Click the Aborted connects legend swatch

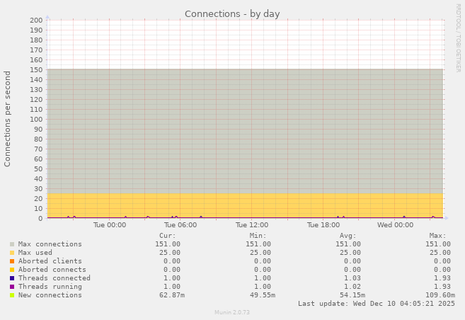pyautogui.click(x=12, y=270)
